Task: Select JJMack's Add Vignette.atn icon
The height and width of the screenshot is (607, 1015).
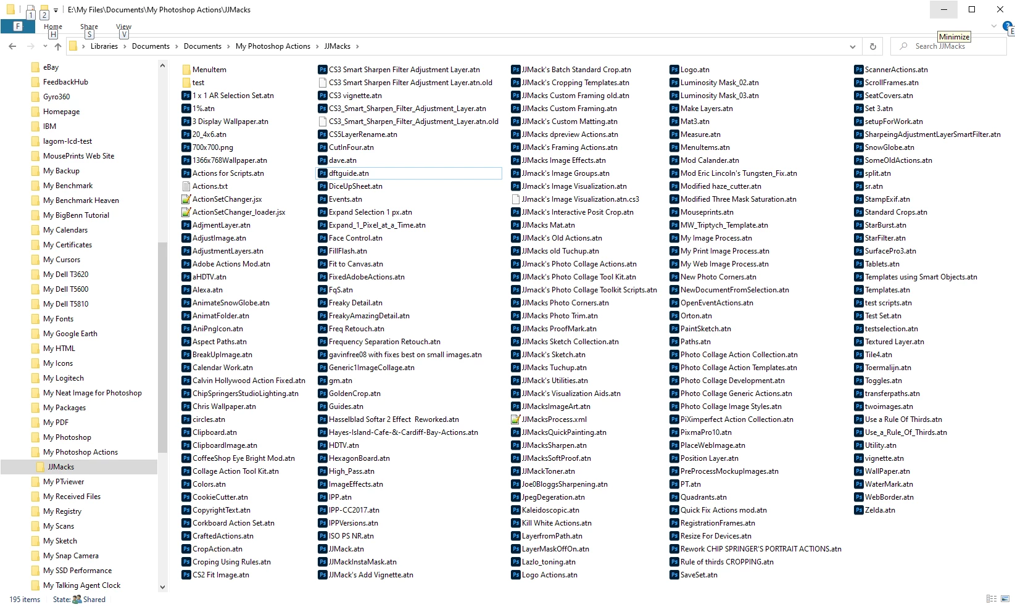Action: click(323, 575)
